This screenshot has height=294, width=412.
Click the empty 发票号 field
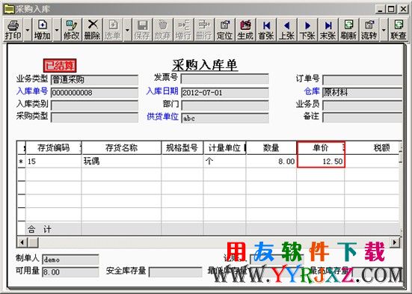225,79
